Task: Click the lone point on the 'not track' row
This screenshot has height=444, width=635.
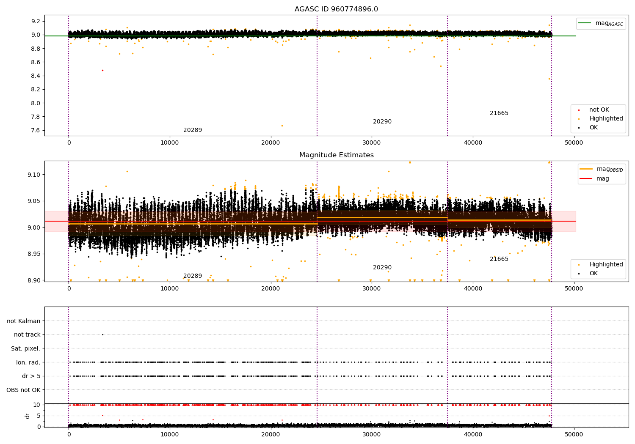Action: pyautogui.click(x=102, y=334)
